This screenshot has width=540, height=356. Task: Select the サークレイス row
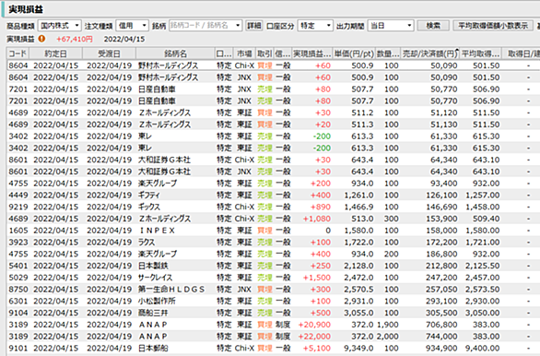tap(274, 278)
